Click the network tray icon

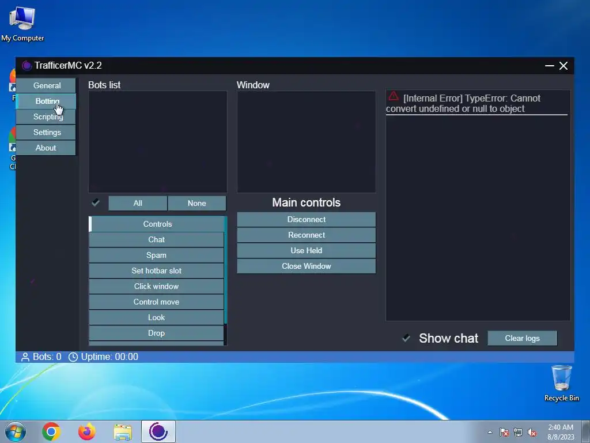(x=518, y=432)
